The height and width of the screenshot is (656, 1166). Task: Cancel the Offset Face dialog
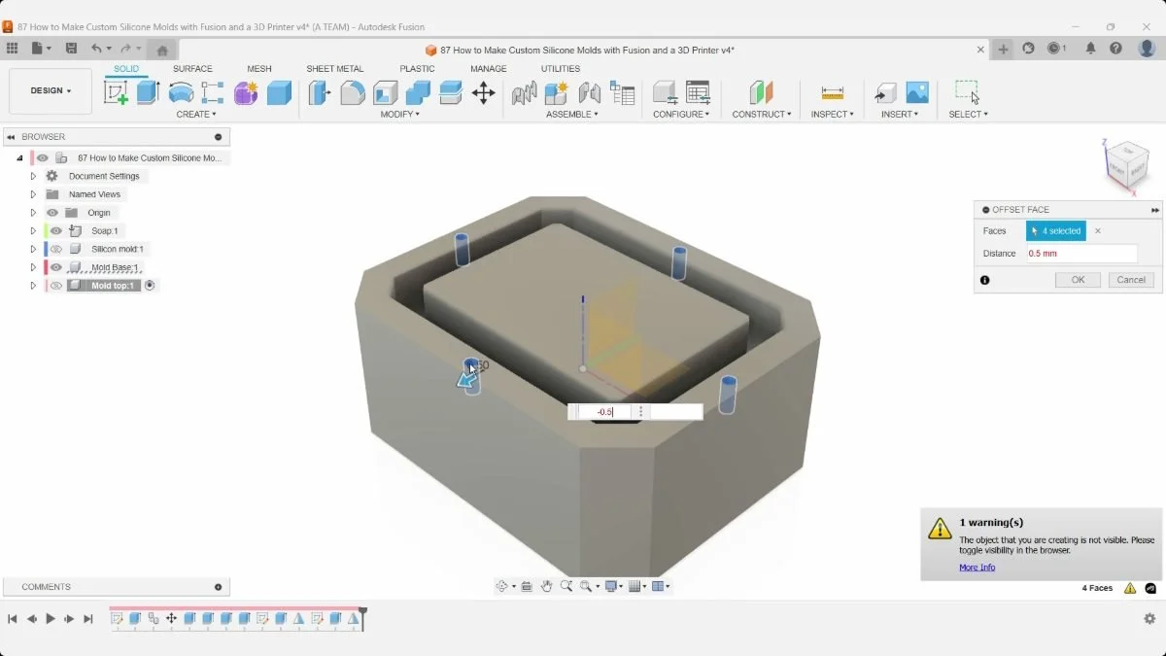pos(1131,280)
